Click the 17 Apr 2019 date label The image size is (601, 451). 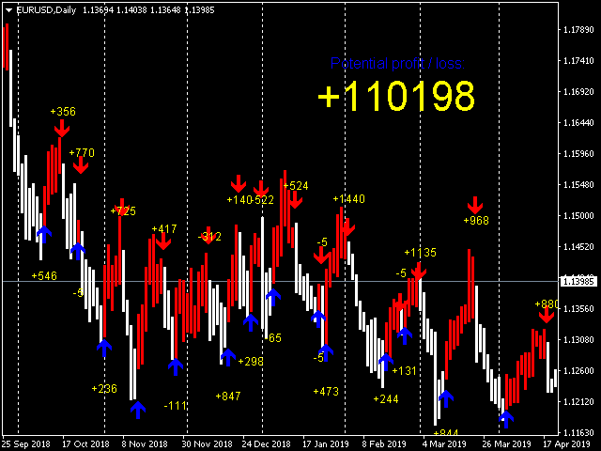pyautogui.click(x=566, y=444)
